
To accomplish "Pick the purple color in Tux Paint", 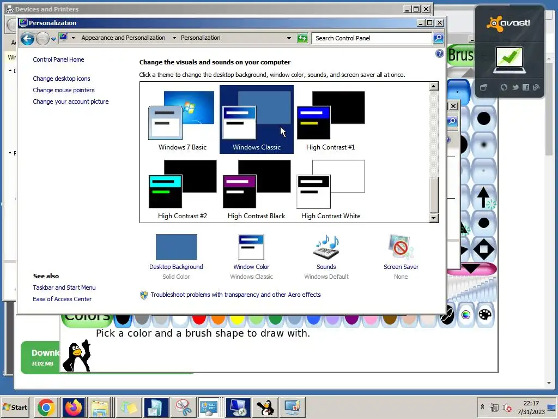I will pos(351,319).
